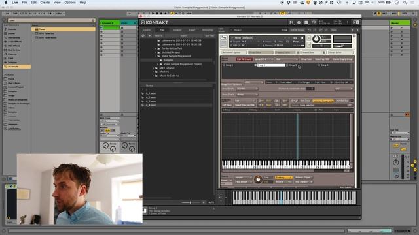
Task: Toggle Selected Groups Only button
Action: (323, 101)
